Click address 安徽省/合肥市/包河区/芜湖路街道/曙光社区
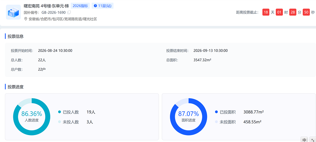Viewport: 316px width, 142px height. 63,19
